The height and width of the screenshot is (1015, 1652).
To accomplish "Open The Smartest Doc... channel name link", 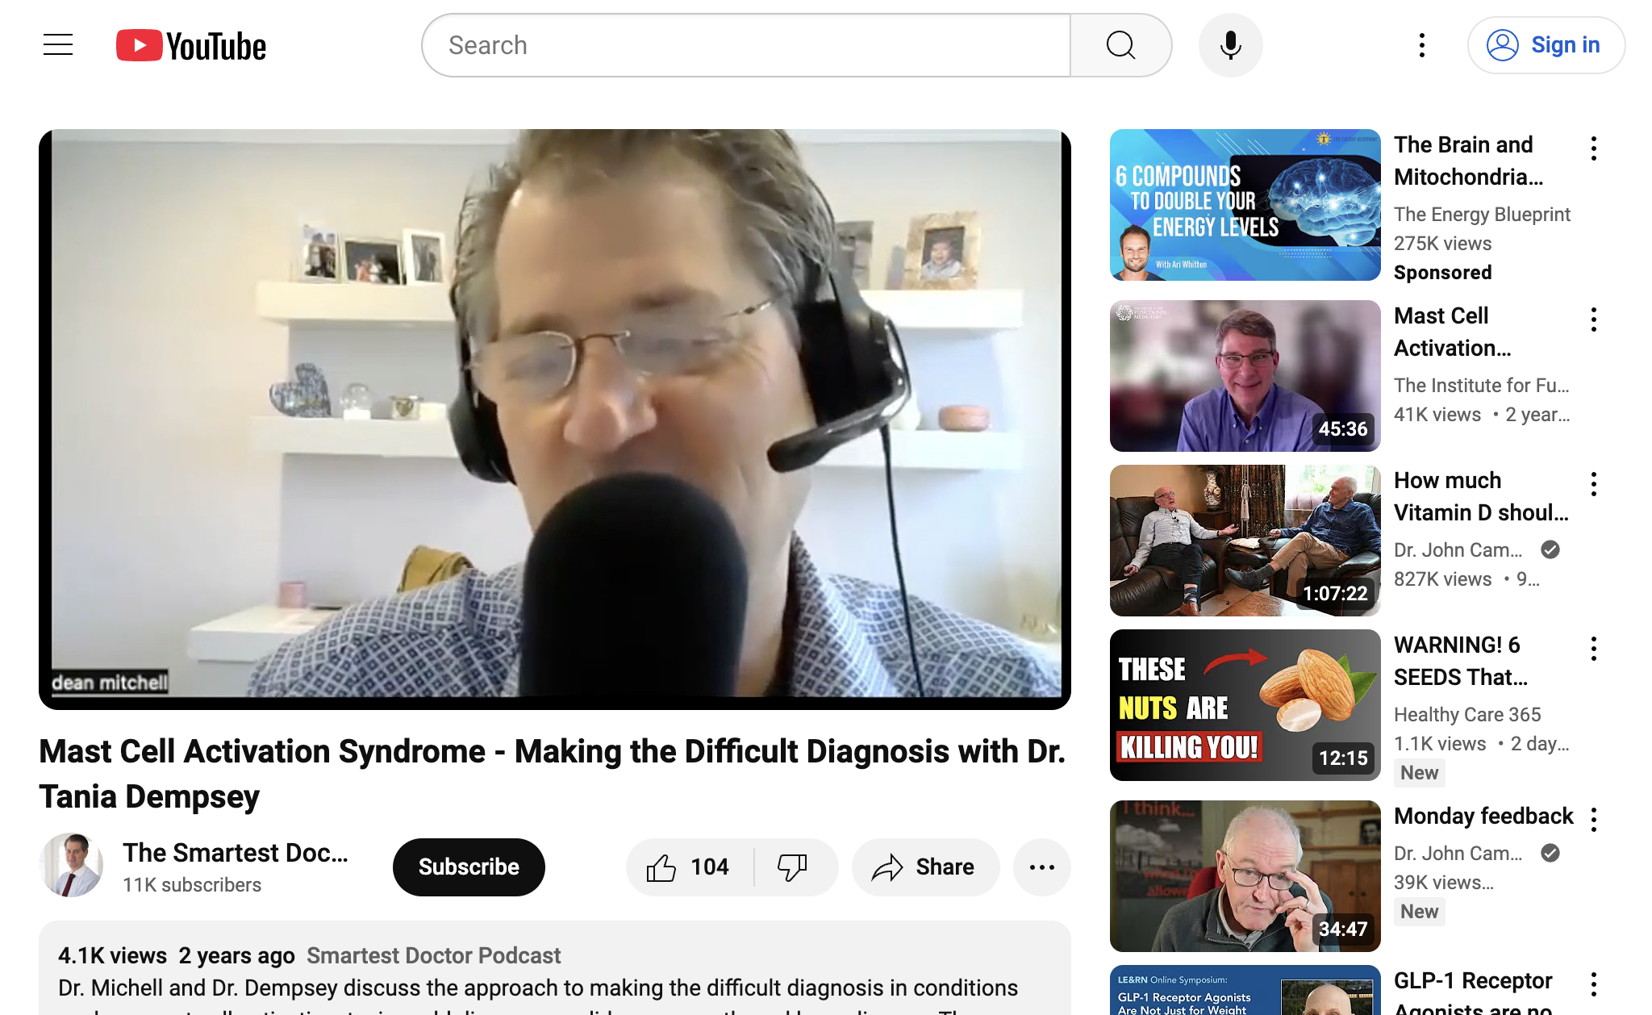I will point(236,853).
